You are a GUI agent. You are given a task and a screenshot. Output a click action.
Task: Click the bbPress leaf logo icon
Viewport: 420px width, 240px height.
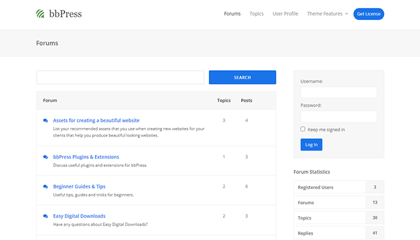coord(40,14)
